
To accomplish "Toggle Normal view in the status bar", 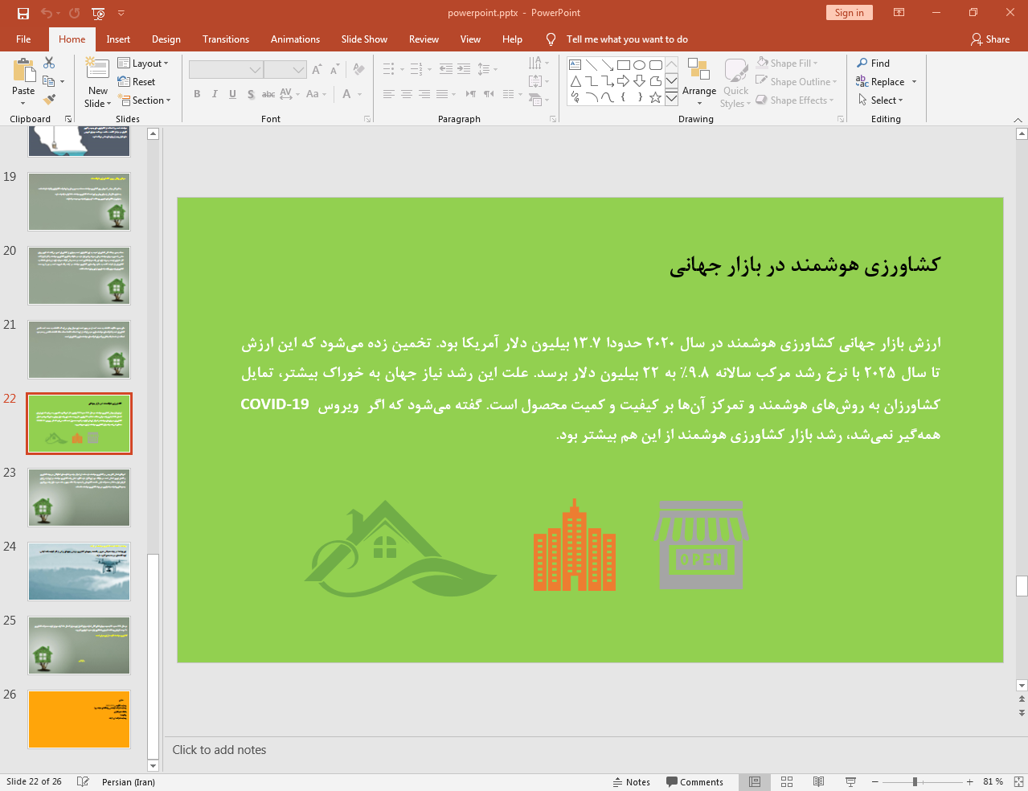I will point(755,781).
